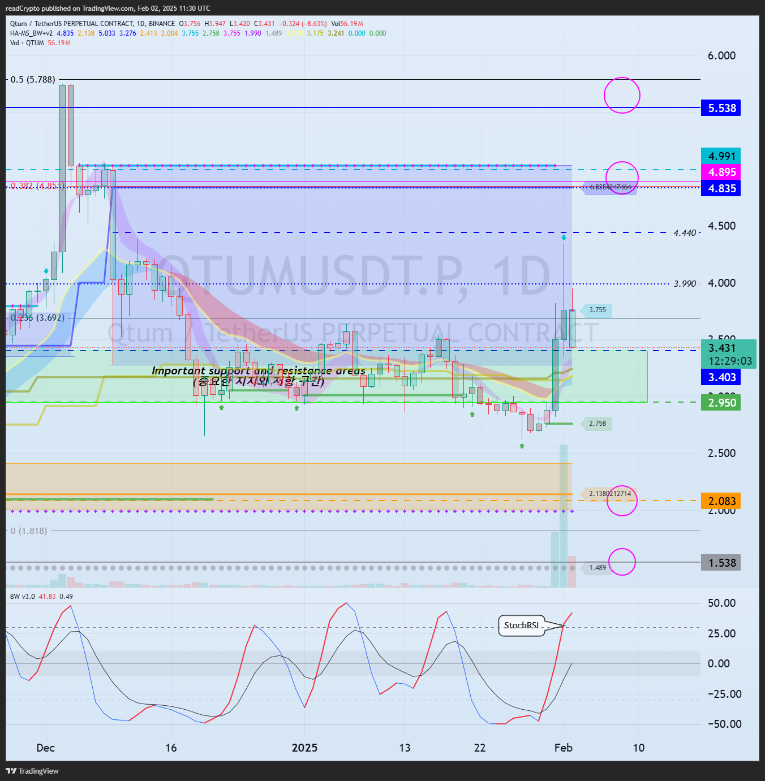This screenshot has width=765, height=781.
Task: Click the blue 5.538 price label
Action: click(x=721, y=108)
